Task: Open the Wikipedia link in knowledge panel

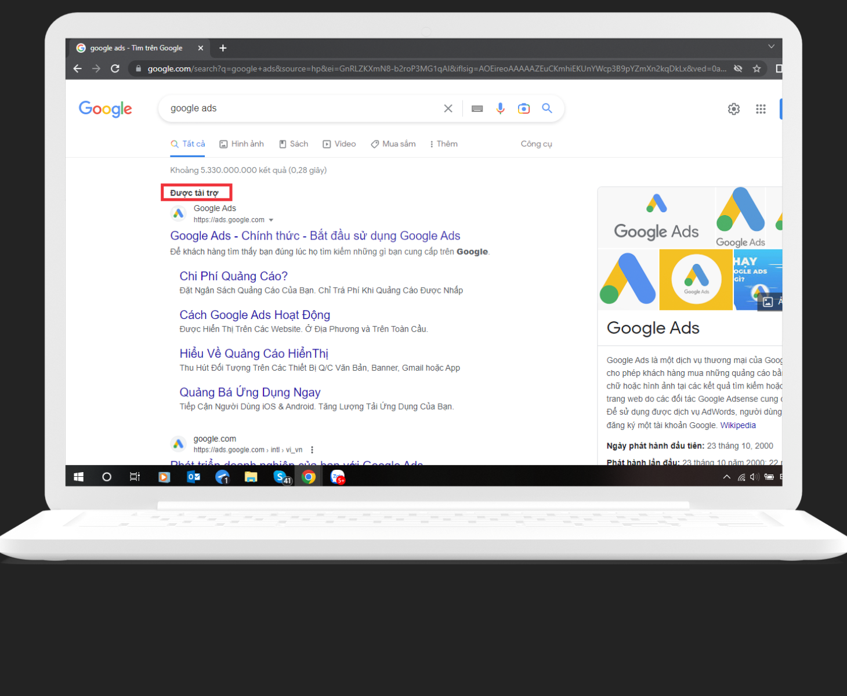Action: (737, 425)
